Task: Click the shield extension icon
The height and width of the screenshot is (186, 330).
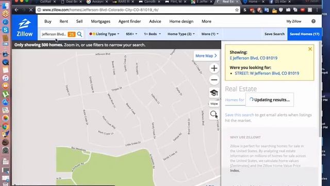Action: tap(281, 10)
